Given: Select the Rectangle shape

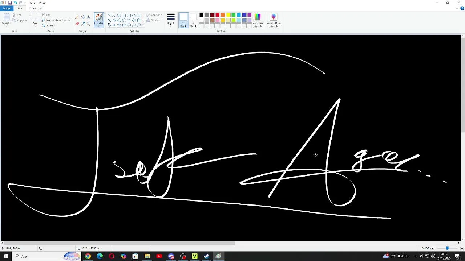Looking at the screenshot, I should [124, 15].
